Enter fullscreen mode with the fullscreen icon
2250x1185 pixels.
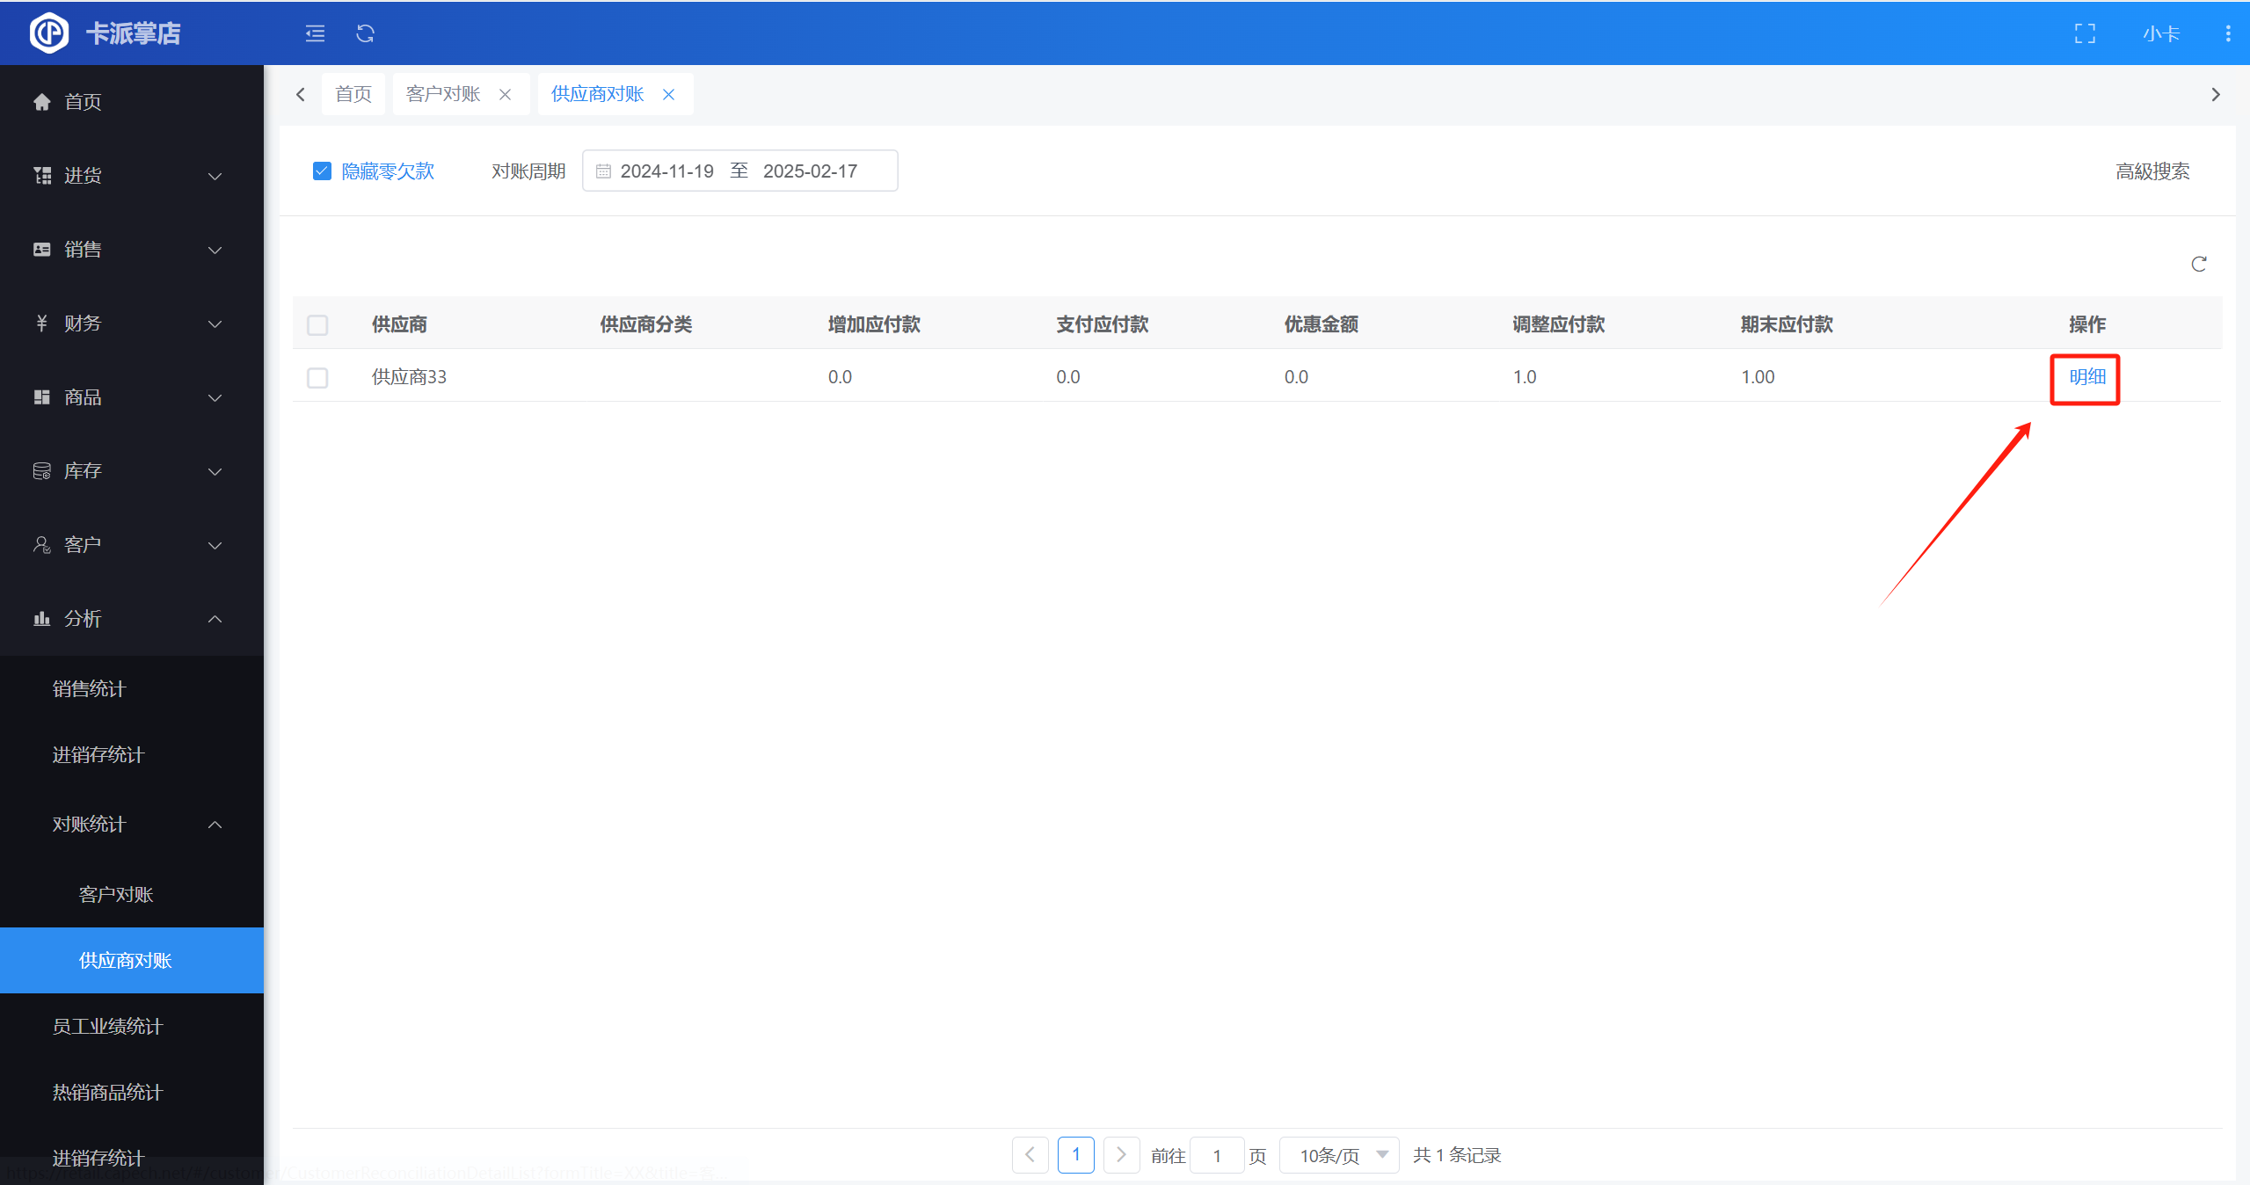coord(2085,33)
